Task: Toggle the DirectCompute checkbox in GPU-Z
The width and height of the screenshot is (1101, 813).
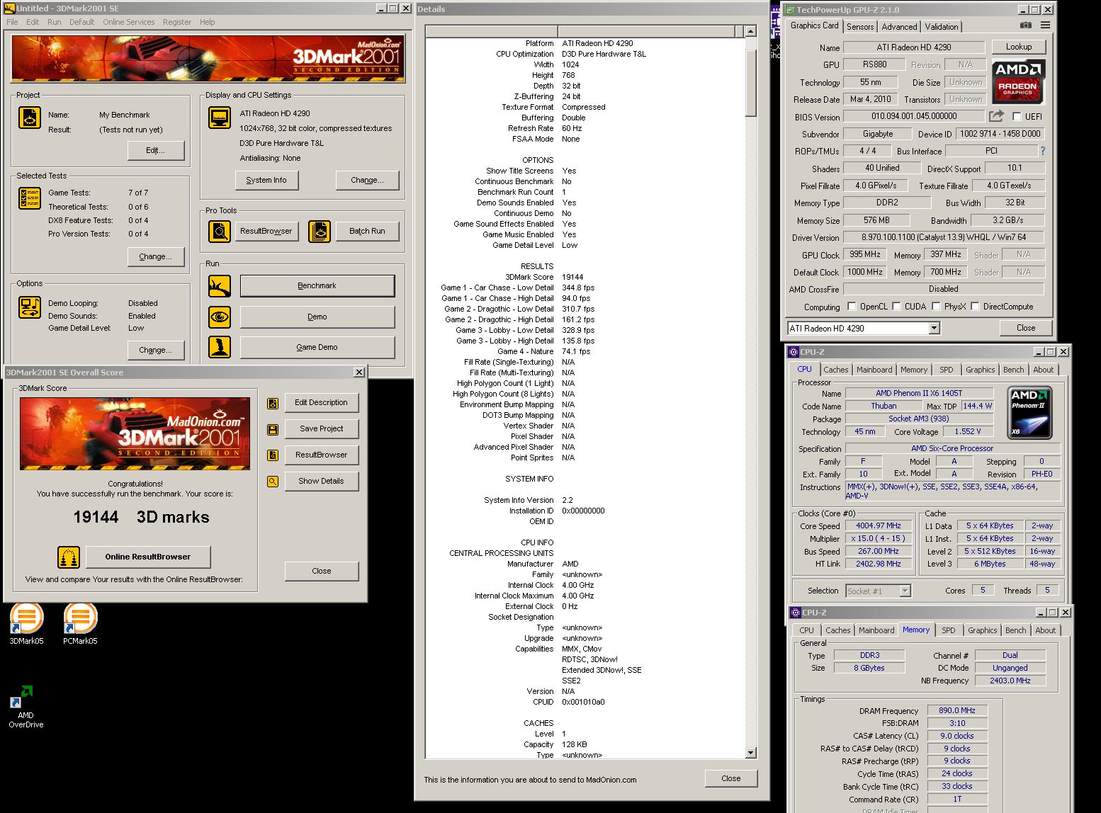Action: (x=976, y=307)
